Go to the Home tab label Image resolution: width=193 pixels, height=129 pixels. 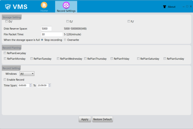coord(44,11)
